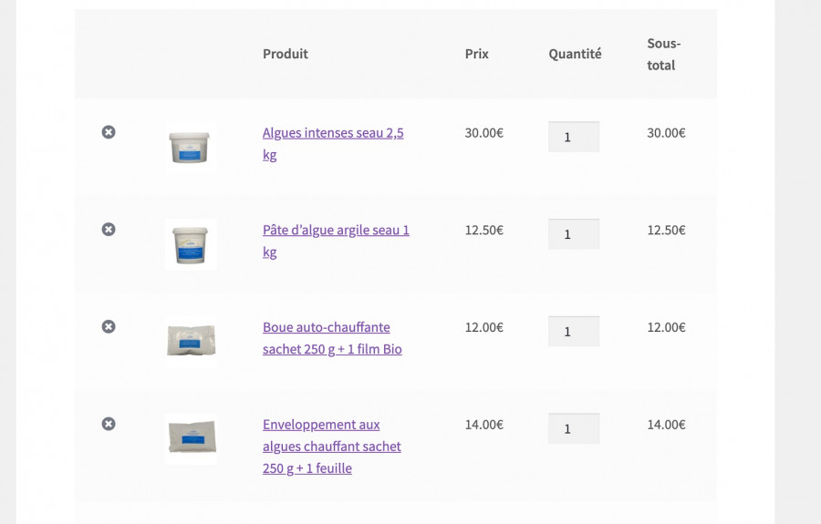821x524 pixels.
Task: Click quantity field for Algues intenses seau
Action: (x=573, y=137)
